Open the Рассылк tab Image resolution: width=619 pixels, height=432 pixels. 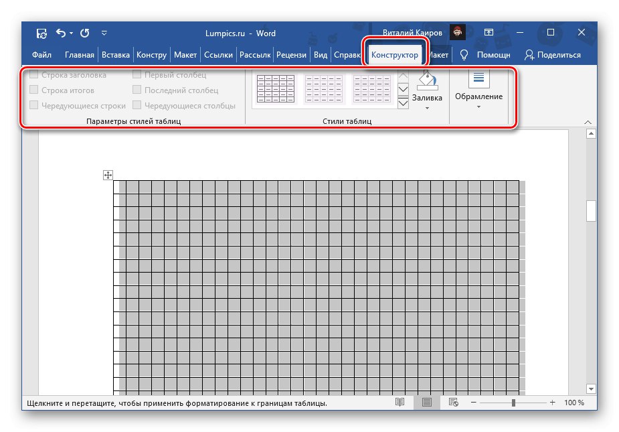tap(255, 55)
